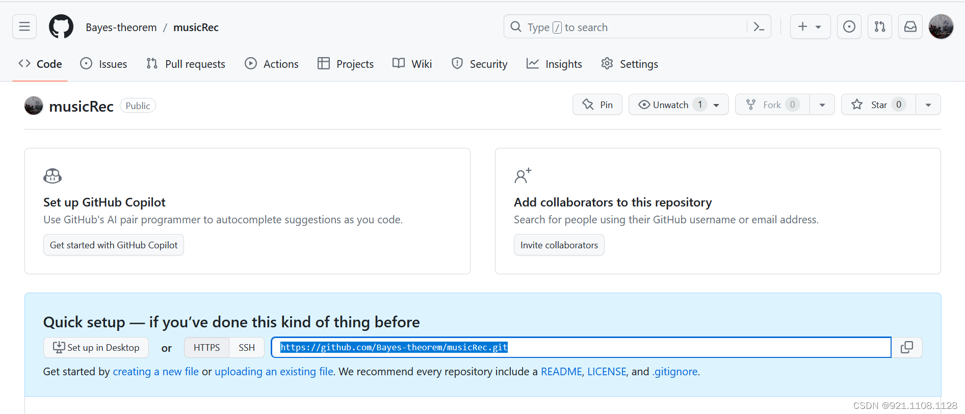Focus the Type / to search box
The image size is (965, 414).
point(637,27)
